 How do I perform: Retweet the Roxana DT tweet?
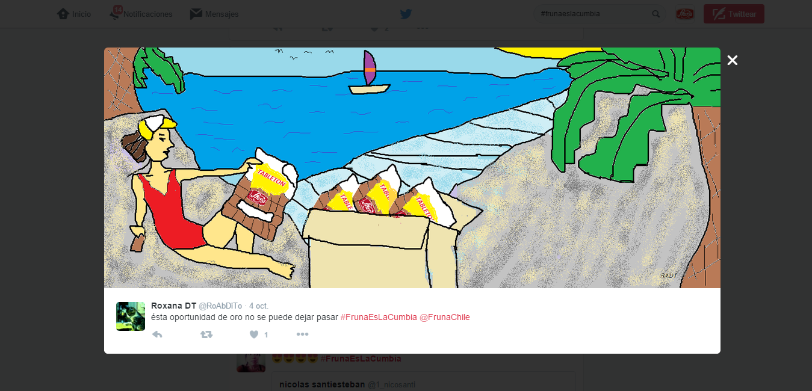tap(206, 334)
